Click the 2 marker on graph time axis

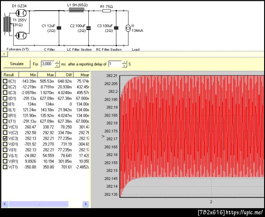pos(211,202)
